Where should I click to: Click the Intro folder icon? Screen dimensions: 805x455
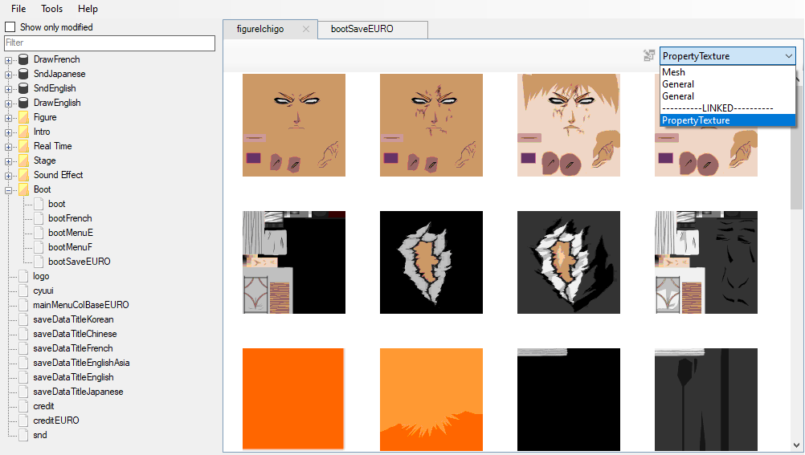click(23, 132)
